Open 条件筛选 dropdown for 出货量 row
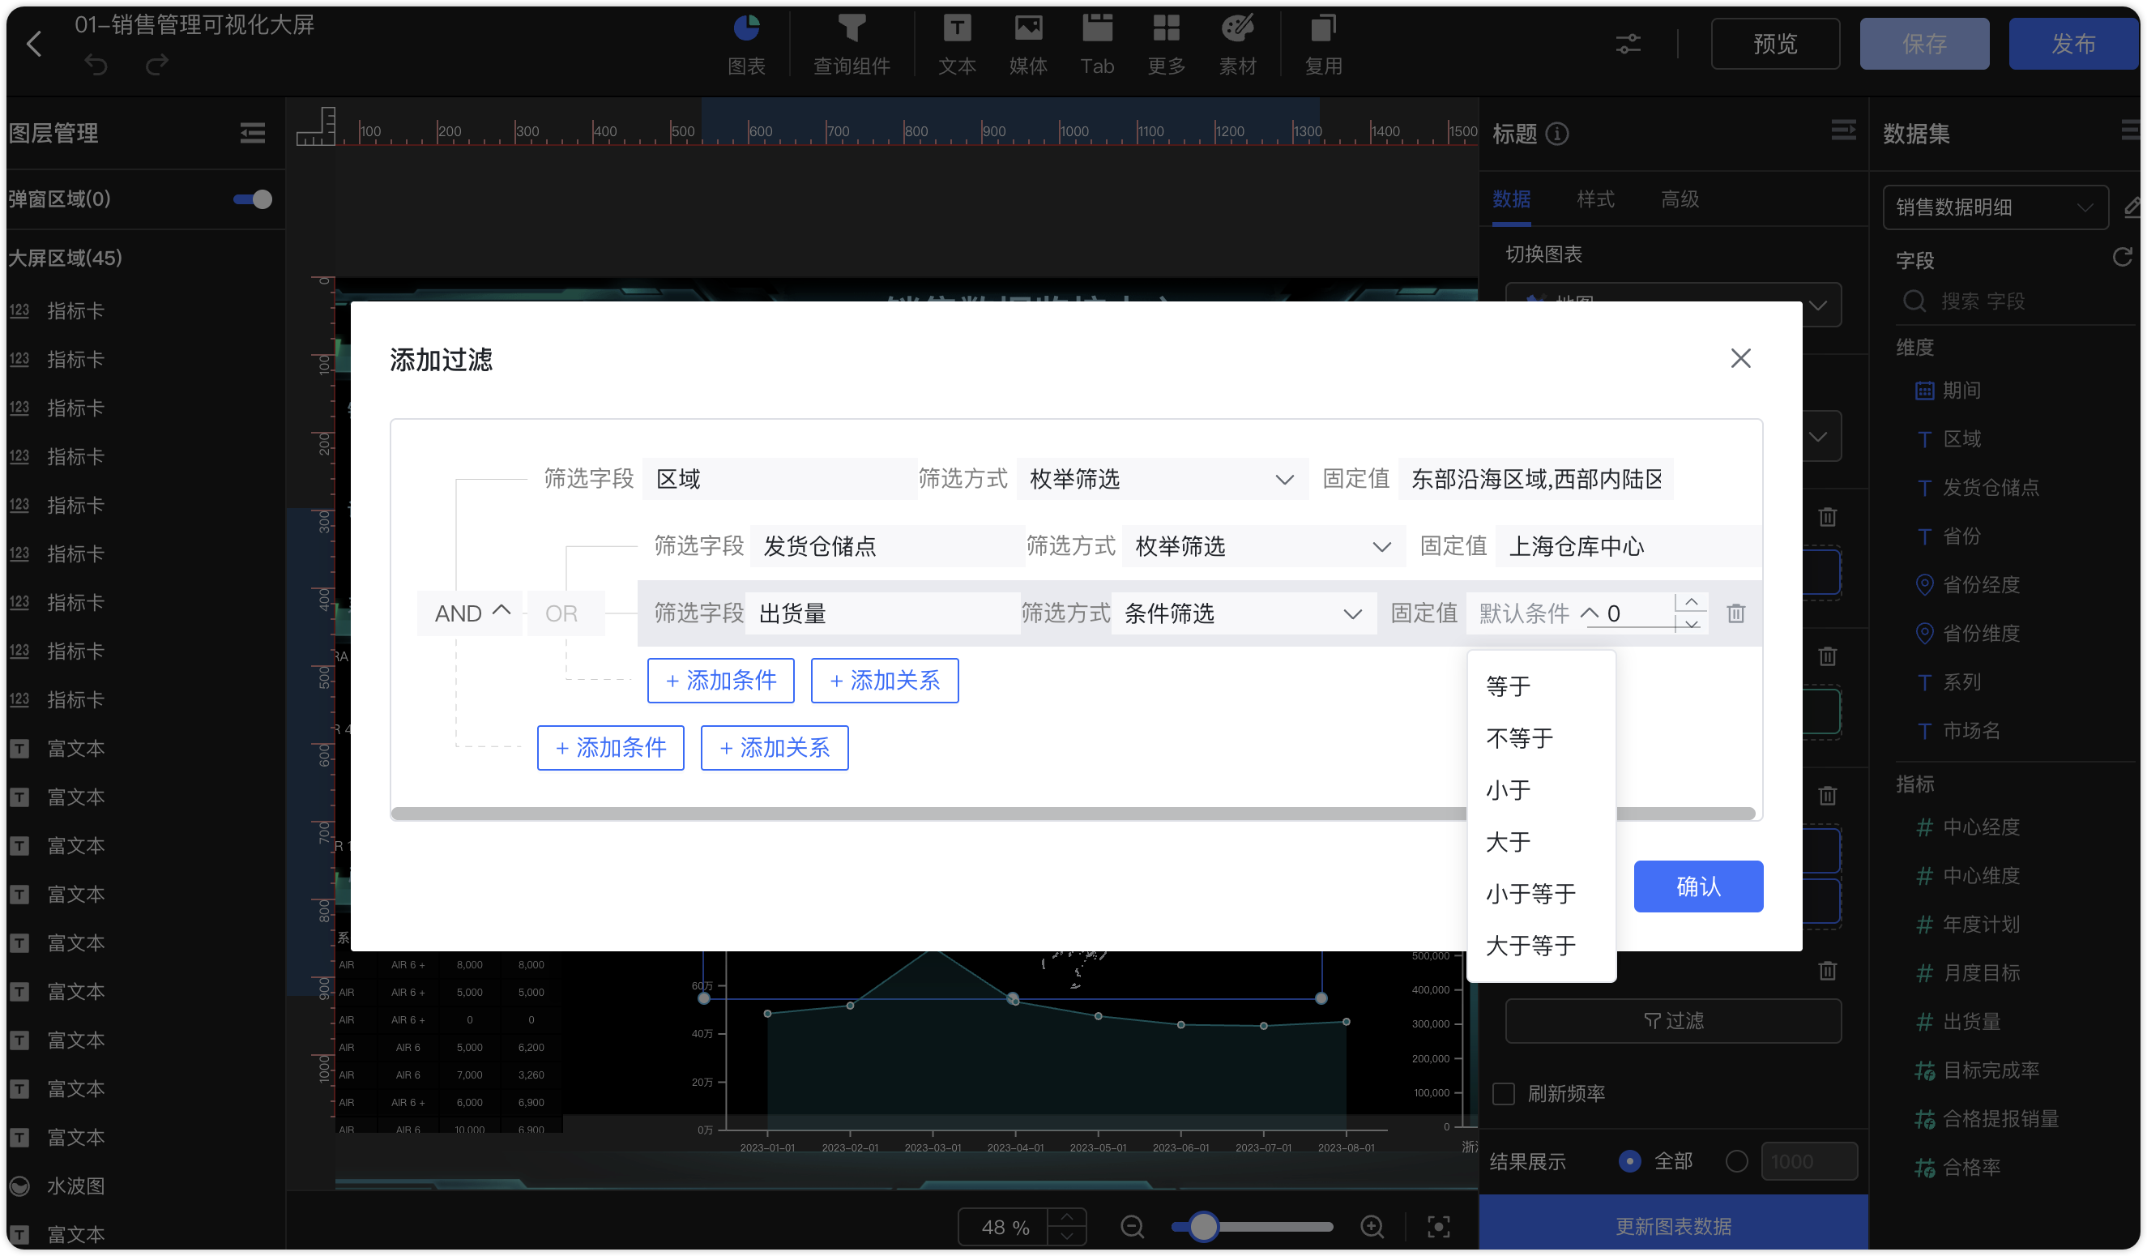This screenshot has height=1256, width=2147. (x=1243, y=613)
